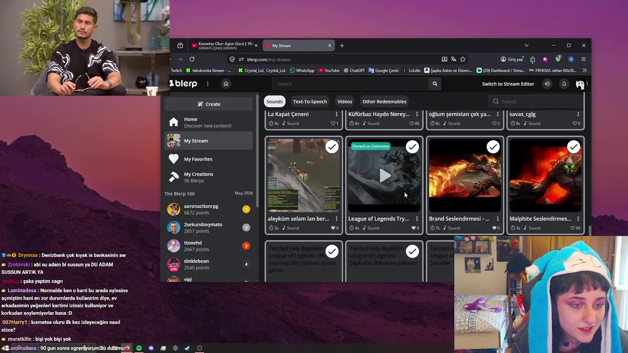628x353 pixels.
Task: Open Steam from the taskbar
Action: click(187, 348)
